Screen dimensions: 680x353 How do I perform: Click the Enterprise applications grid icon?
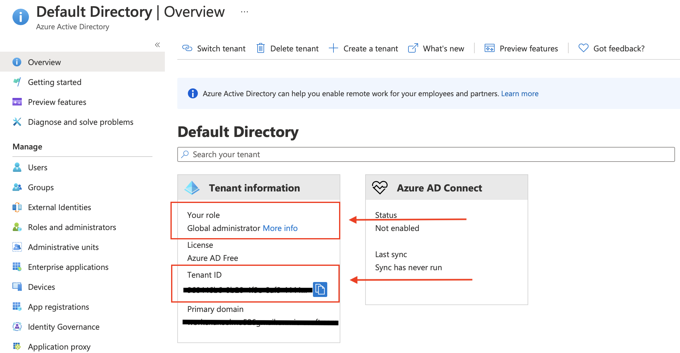[17, 267]
